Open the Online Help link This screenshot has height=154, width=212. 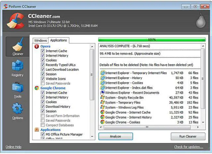click(x=13, y=147)
